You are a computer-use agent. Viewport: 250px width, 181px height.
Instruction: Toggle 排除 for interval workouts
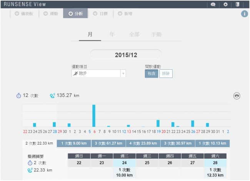166,74
